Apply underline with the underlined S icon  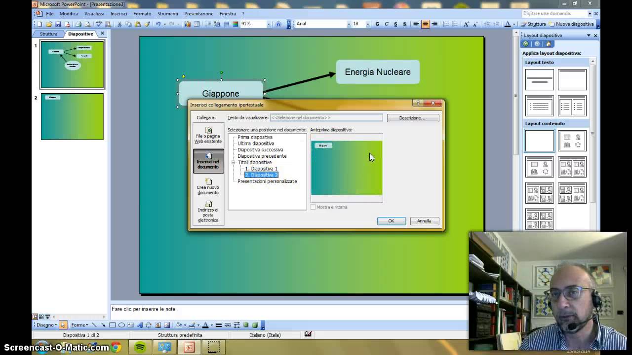point(395,24)
